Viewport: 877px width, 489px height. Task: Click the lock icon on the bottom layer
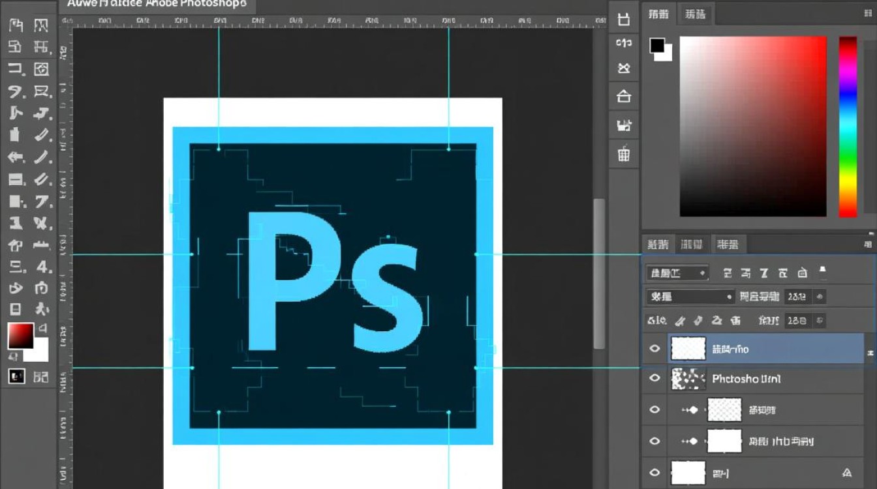point(847,472)
